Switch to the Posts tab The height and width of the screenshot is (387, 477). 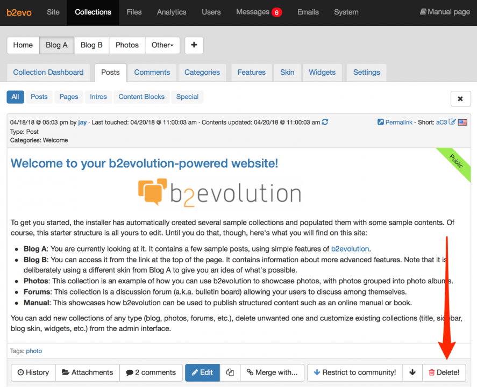[x=110, y=73]
